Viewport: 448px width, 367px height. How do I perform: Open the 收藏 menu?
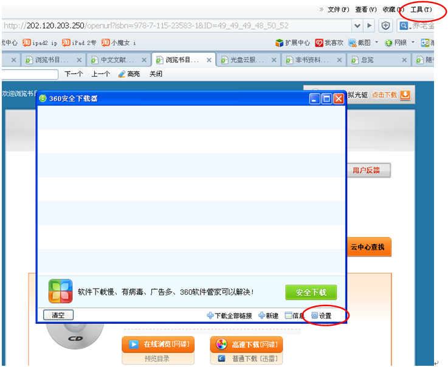point(393,10)
